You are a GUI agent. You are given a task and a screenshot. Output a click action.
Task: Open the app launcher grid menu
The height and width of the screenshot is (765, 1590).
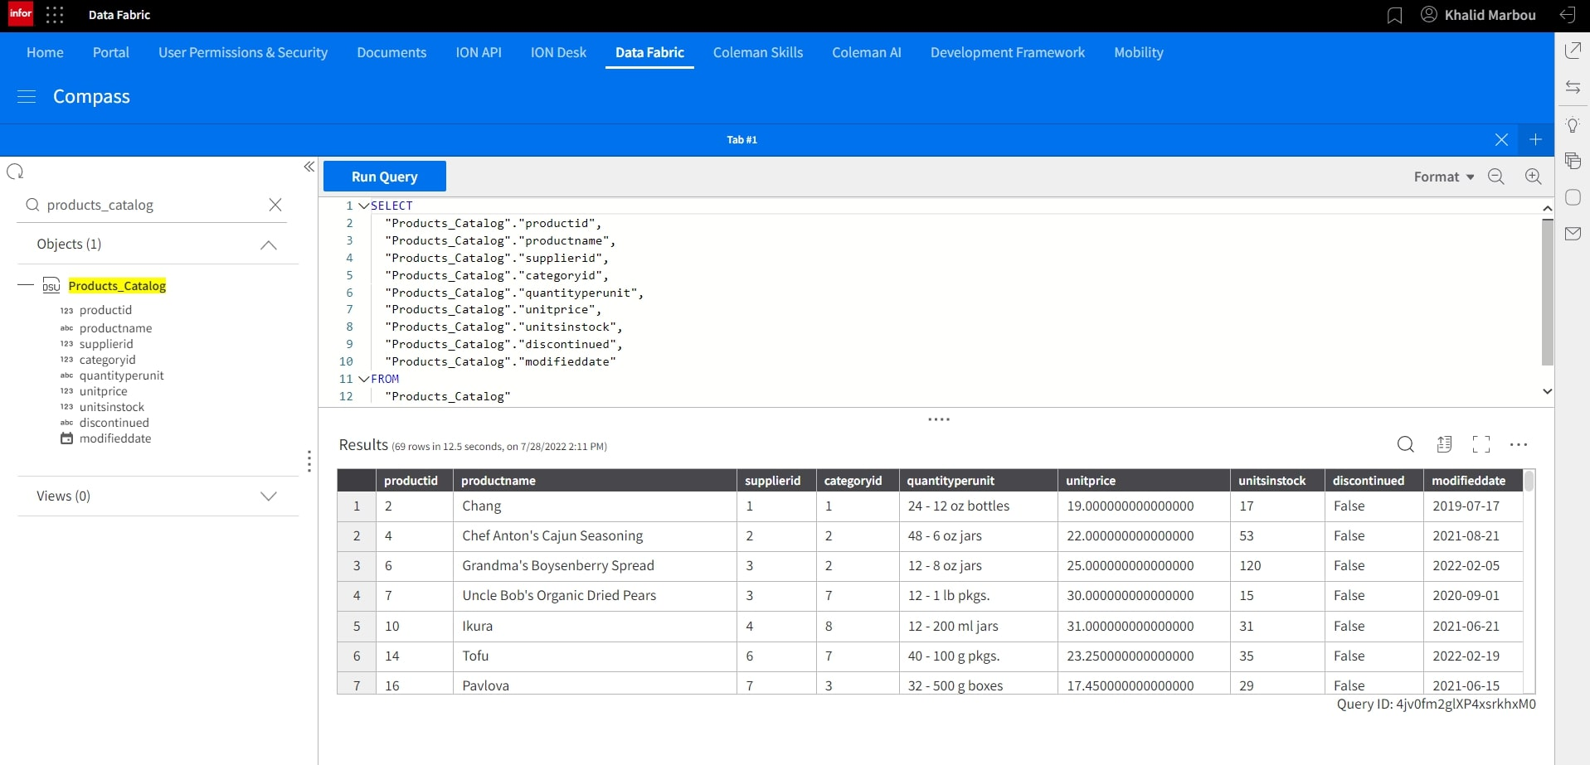point(55,15)
